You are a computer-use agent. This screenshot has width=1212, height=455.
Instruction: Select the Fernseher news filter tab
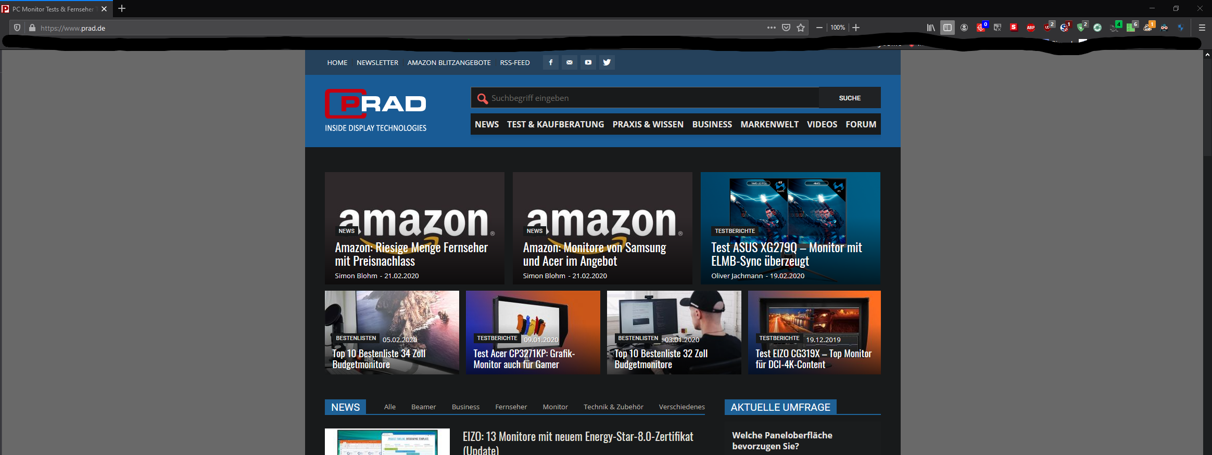[511, 407]
